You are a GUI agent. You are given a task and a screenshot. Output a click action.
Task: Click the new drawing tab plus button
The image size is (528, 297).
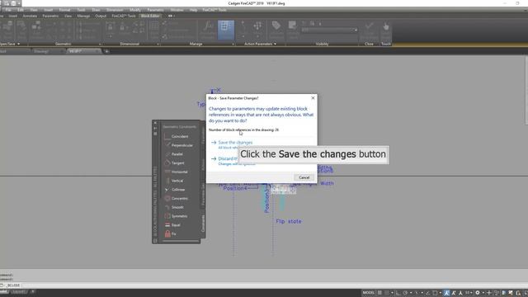point(106,51)
